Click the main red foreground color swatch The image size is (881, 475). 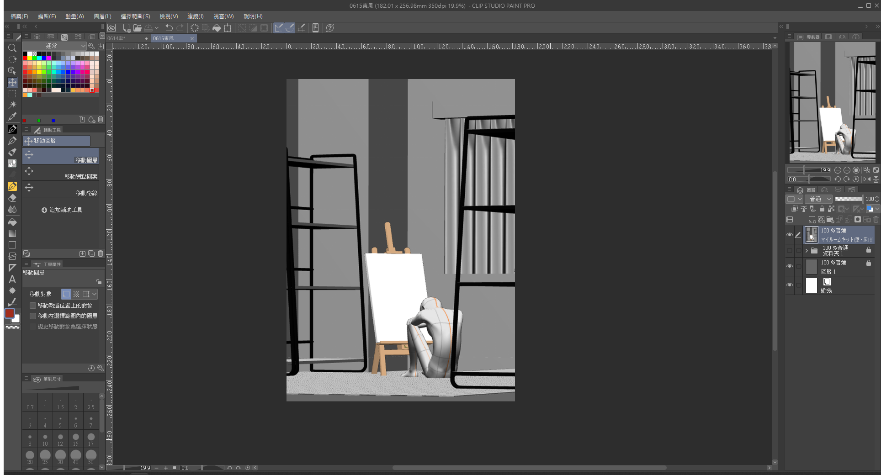pyautogui.click(x=10, y=313)
